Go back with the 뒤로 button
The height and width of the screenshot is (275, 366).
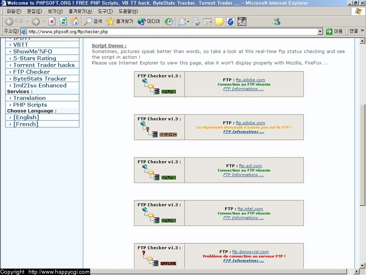point(15,22)
